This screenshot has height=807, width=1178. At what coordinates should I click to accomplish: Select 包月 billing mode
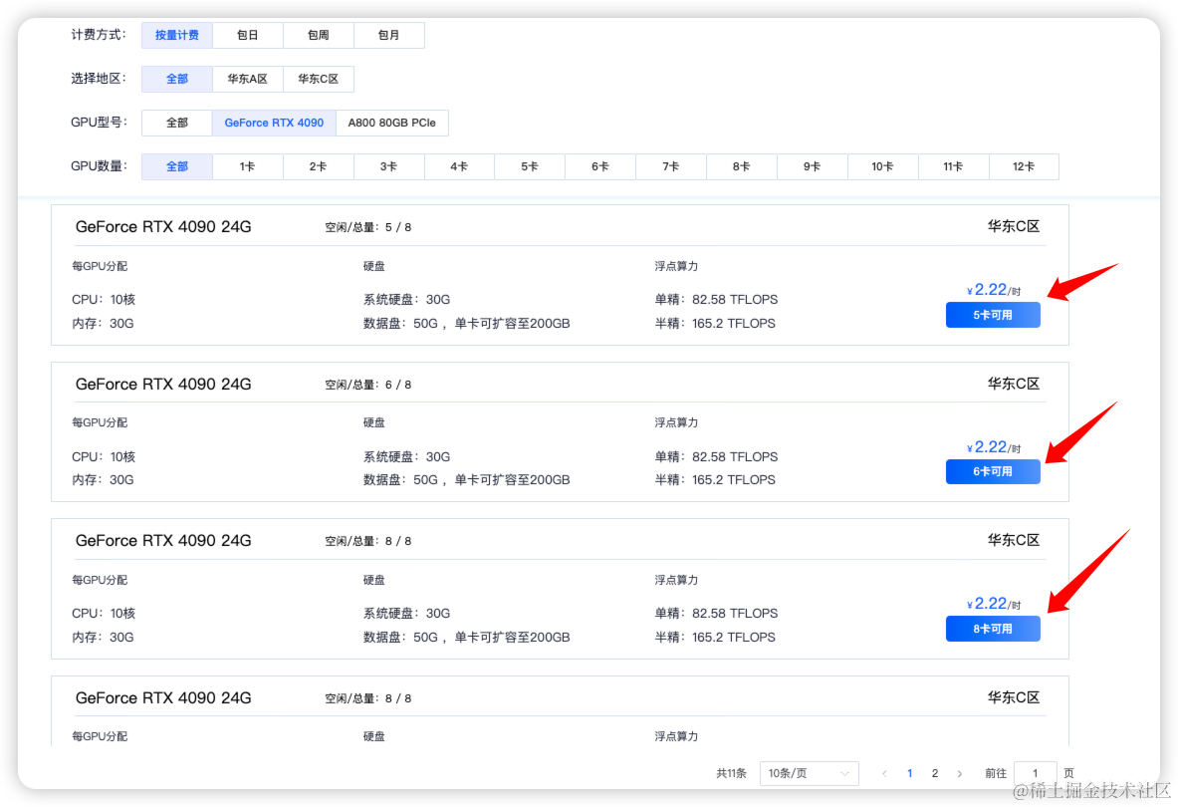tap(389, 35)
